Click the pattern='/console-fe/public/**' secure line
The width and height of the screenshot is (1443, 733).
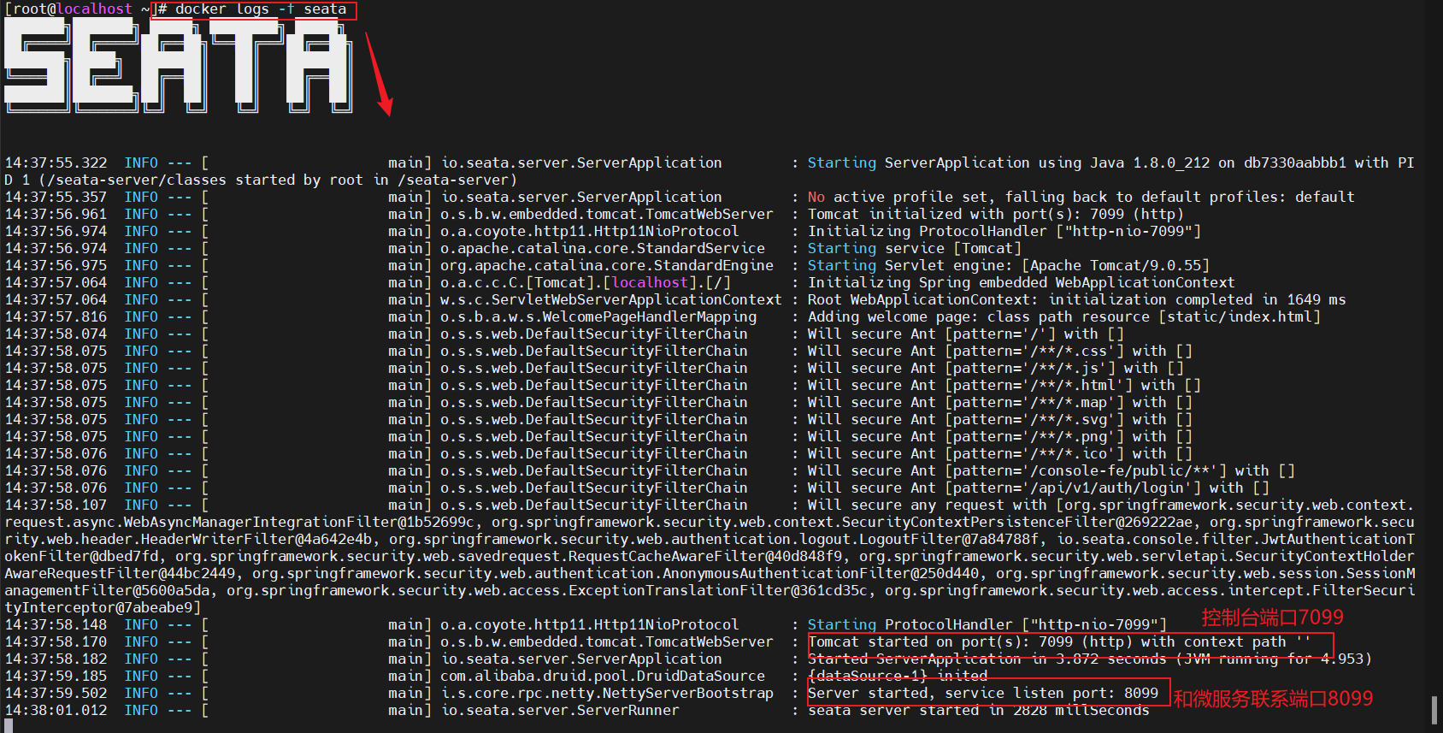coord(1051,470)
